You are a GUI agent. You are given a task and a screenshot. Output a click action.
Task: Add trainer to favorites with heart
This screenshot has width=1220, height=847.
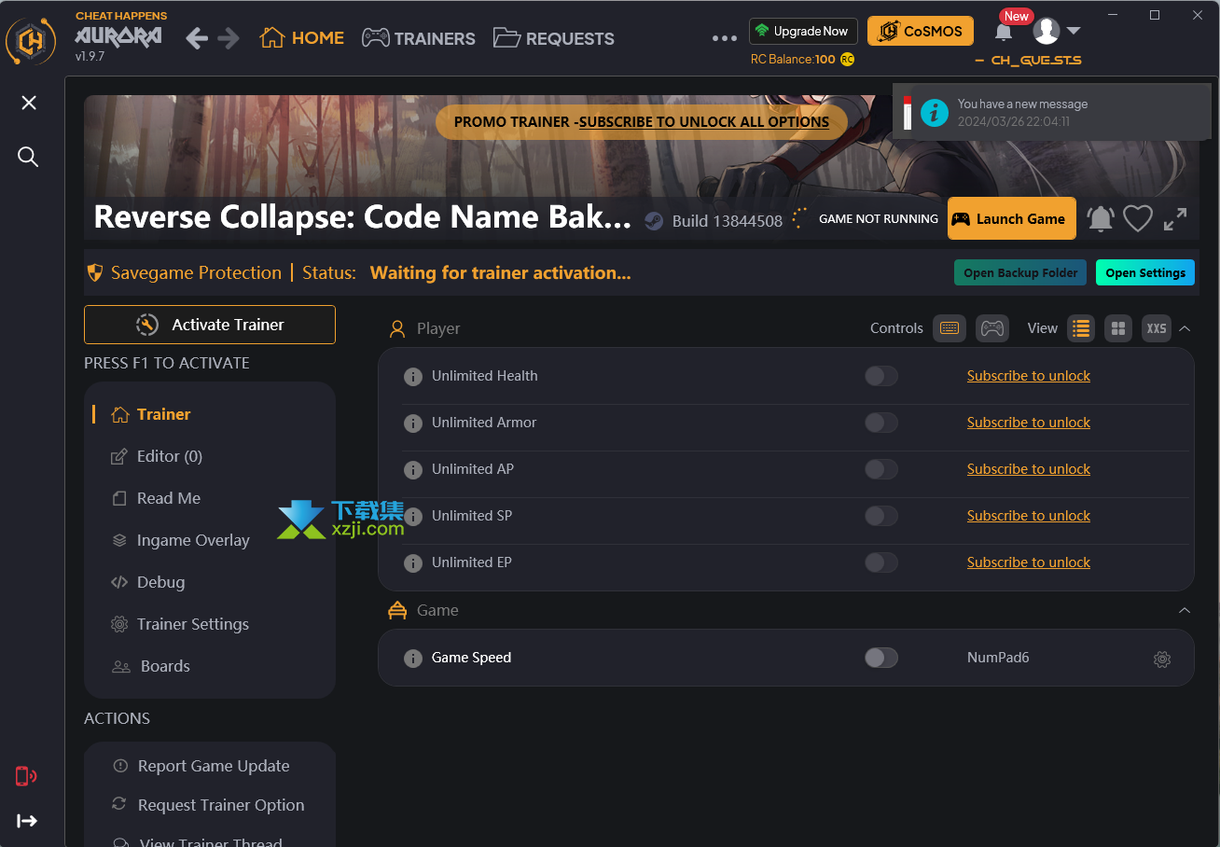pos(1138,218)
